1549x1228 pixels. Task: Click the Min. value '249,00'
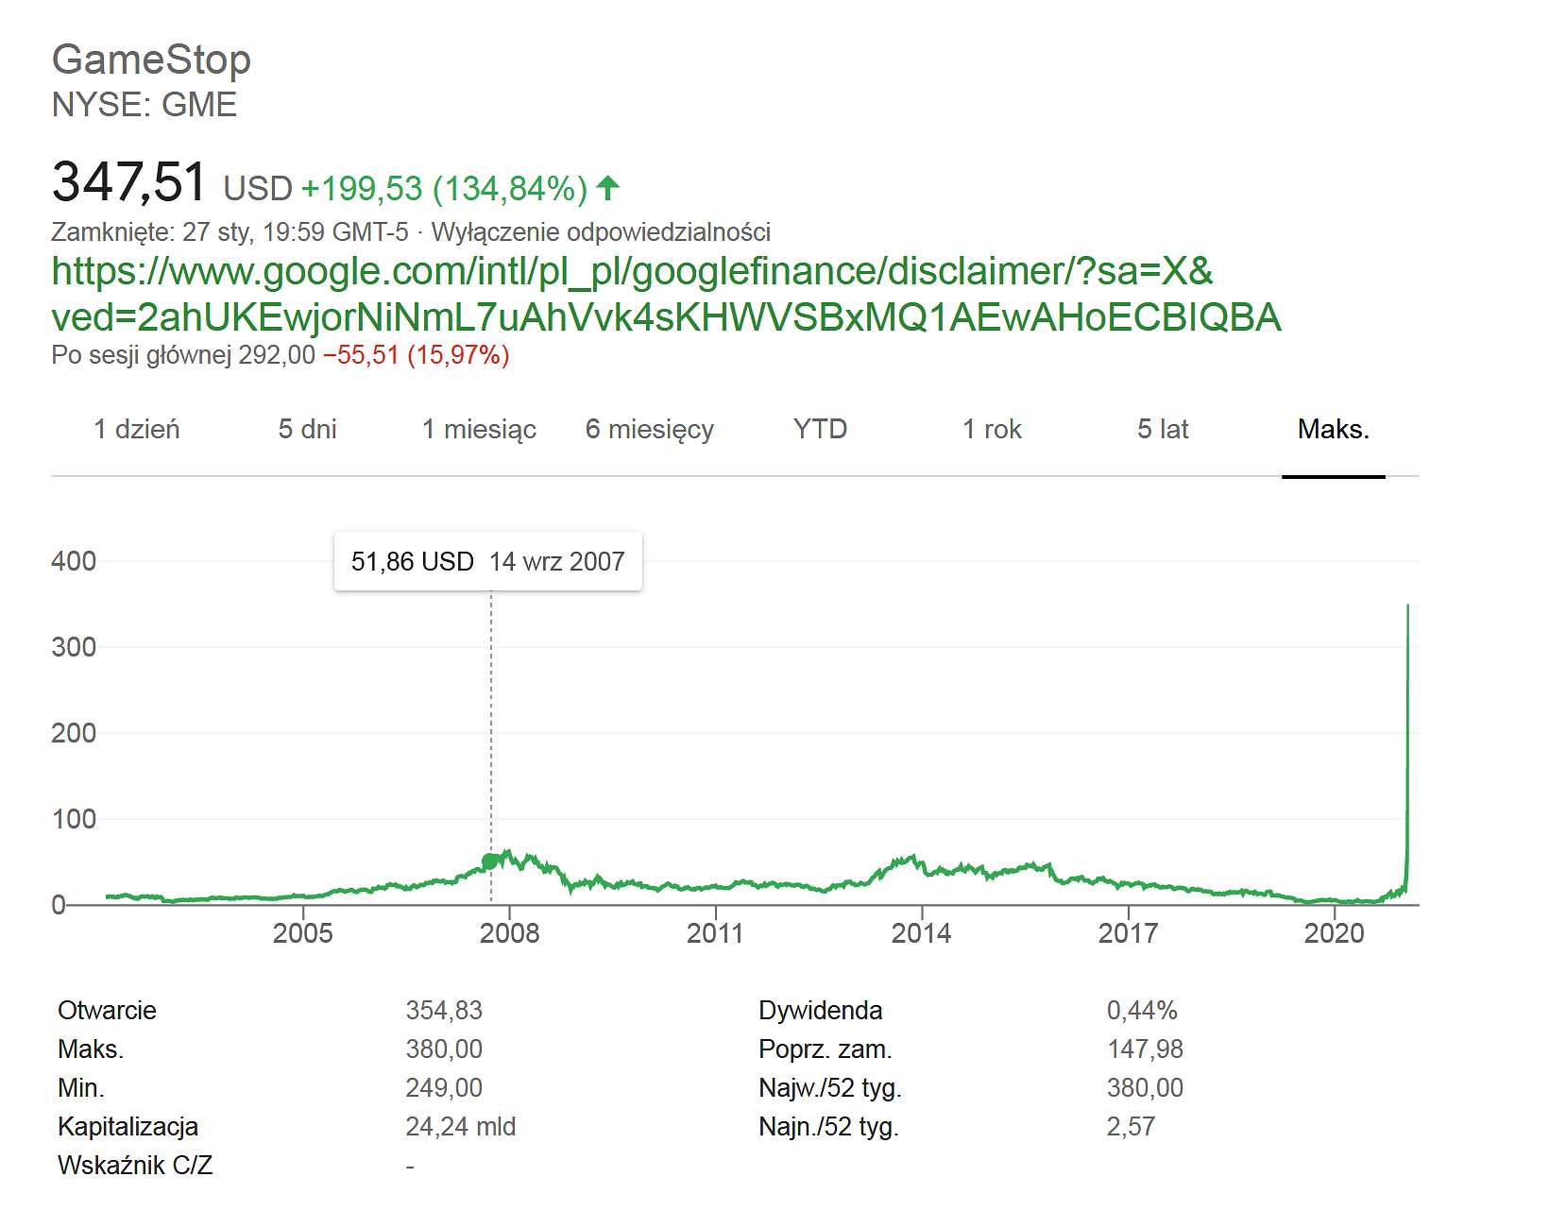[x=444, y=1088]
